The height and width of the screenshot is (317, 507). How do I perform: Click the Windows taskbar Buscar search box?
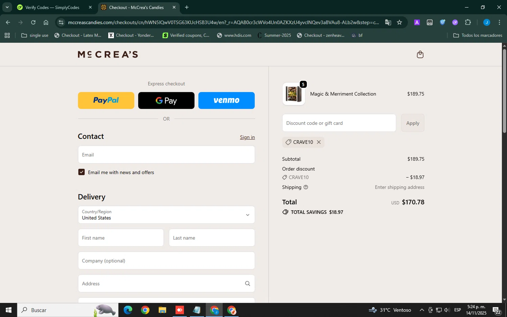(68, 310)
